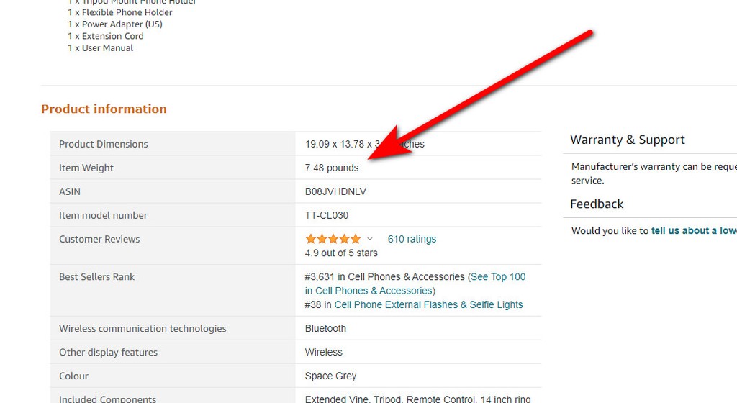Image resolution: width=737 pixels, height=403 pixels.
Task: Click the 1 x User Manual line
Action: [100, 48]
